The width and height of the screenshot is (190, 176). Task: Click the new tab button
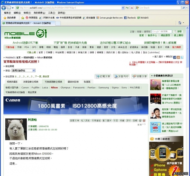(58, 23)
